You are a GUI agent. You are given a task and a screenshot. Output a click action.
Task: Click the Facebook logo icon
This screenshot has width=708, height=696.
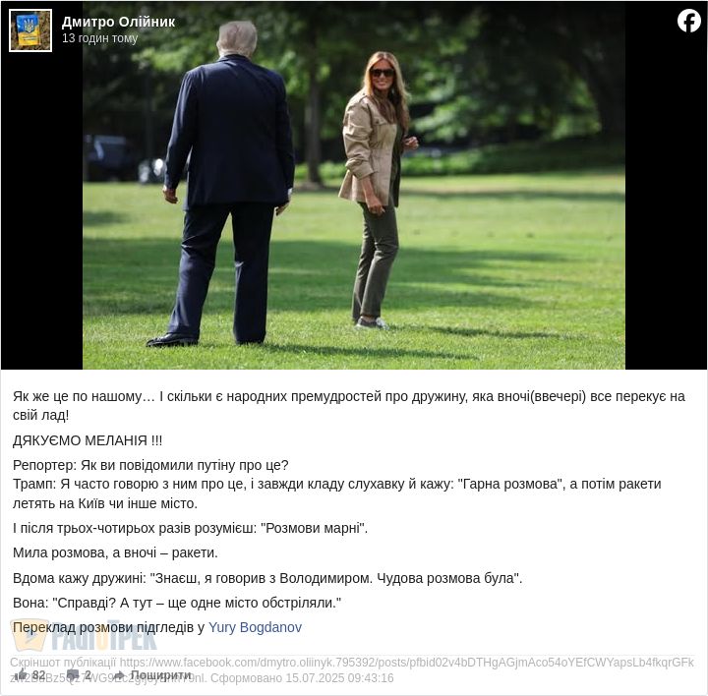689,21
